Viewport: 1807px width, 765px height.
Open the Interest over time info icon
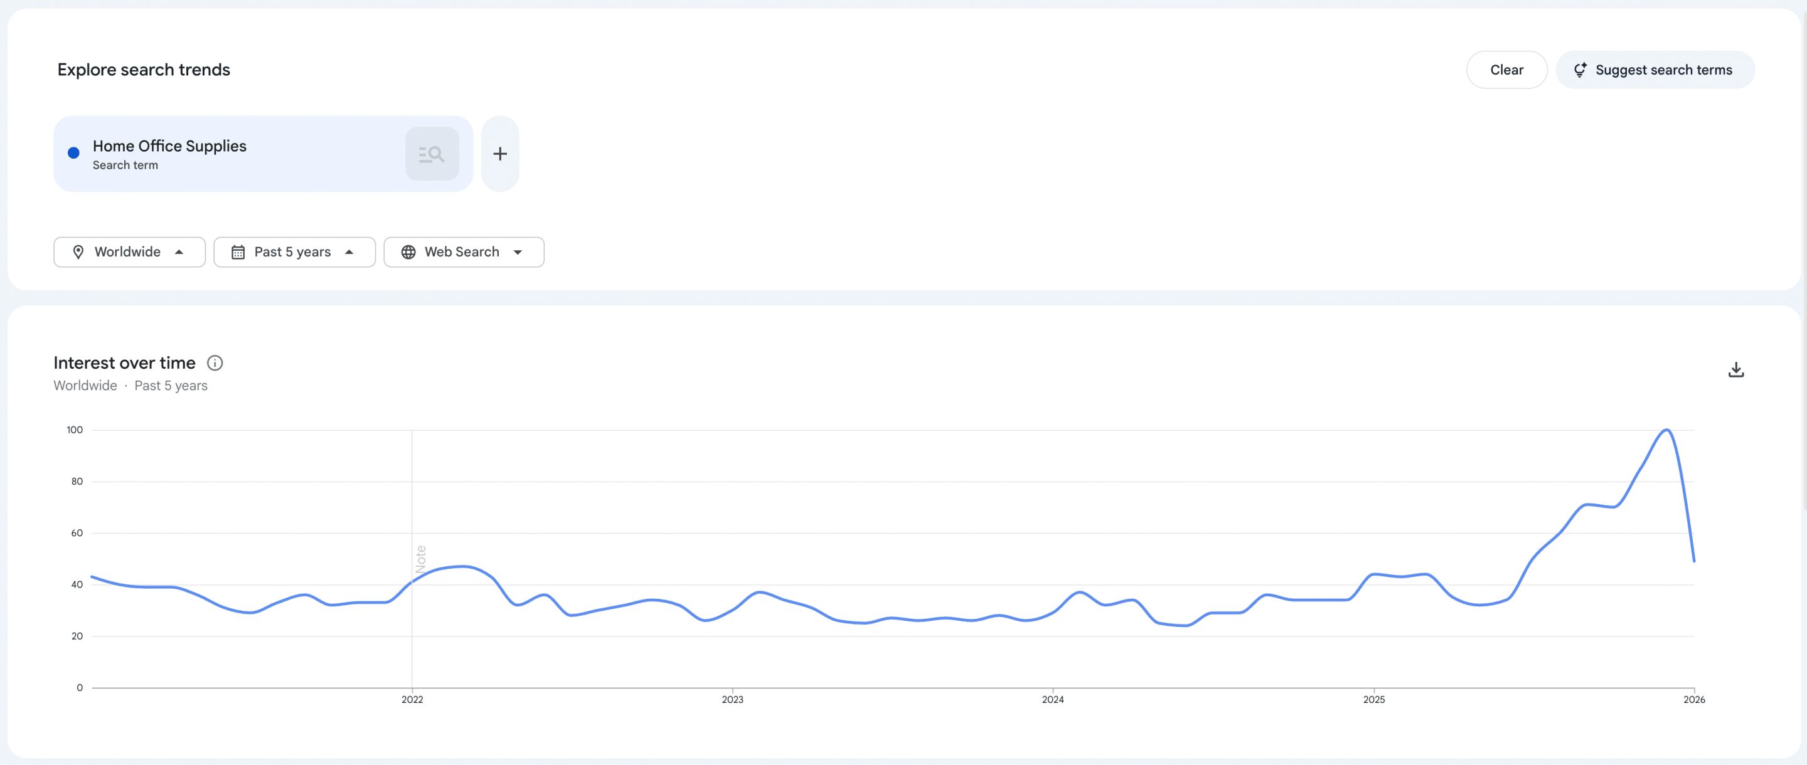215,362
